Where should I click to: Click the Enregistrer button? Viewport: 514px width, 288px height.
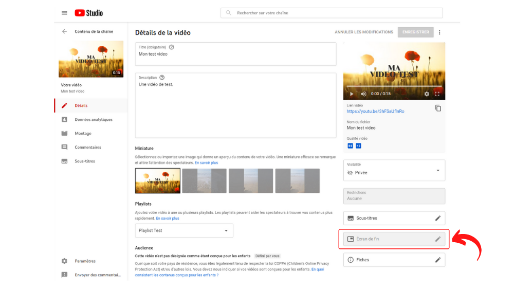coord(416,32)
